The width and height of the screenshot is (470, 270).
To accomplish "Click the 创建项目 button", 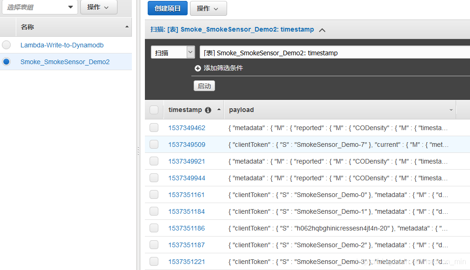I will click(x=168, y=8).
